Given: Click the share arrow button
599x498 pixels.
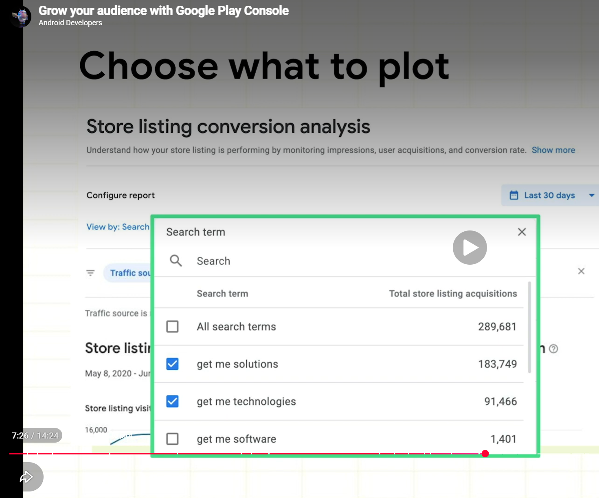Looking at the screenshot, I should pyautogui.click(x=27, y=477).
